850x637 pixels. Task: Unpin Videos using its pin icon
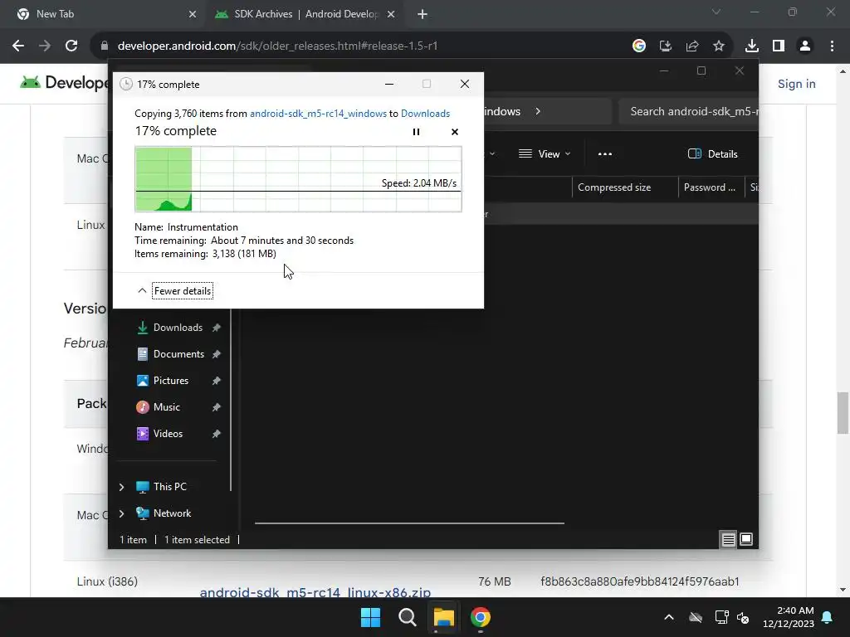[217, 434]
